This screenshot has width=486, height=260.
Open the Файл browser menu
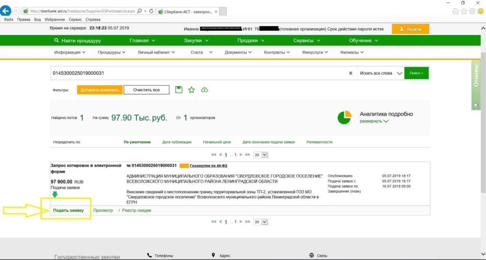pos(9,19)
